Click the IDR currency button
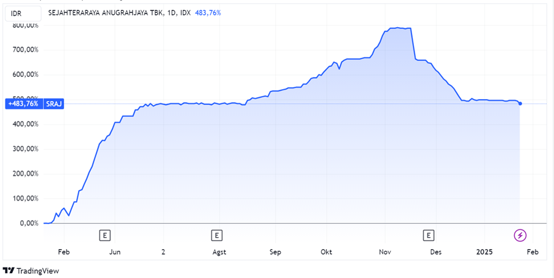The height and width of the screenshot is (278, 554). (x=23, y=14)
